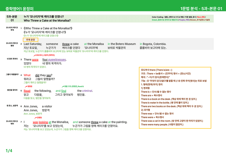This screenshot has width=226, height=160.
Task: Click 'in Bogota, Colombia.' phrase
Action: click(153, 44)
